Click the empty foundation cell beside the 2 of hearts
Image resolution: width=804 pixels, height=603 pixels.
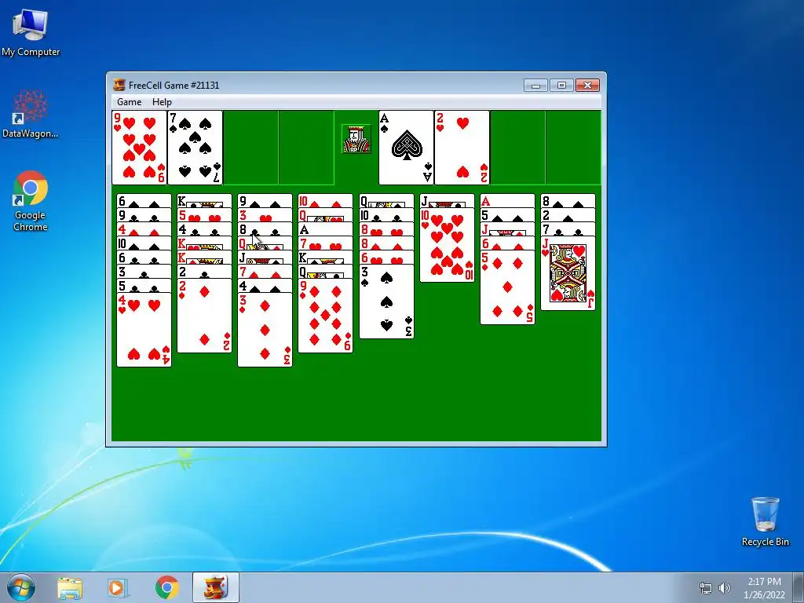point(517,148)
